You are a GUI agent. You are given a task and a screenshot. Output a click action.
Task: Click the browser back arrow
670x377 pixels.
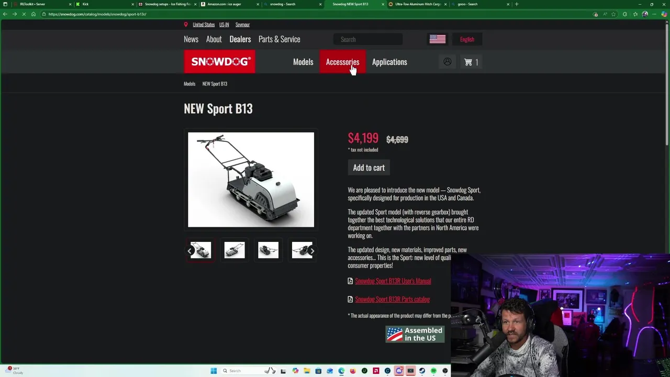5,14
